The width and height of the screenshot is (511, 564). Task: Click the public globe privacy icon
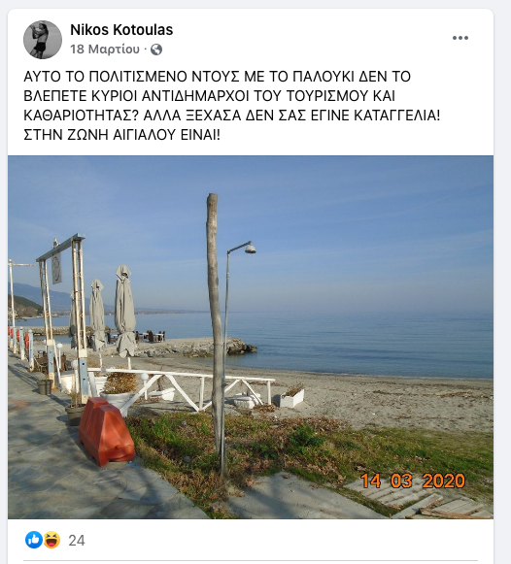pyautogui.click(x=156, y=50)
